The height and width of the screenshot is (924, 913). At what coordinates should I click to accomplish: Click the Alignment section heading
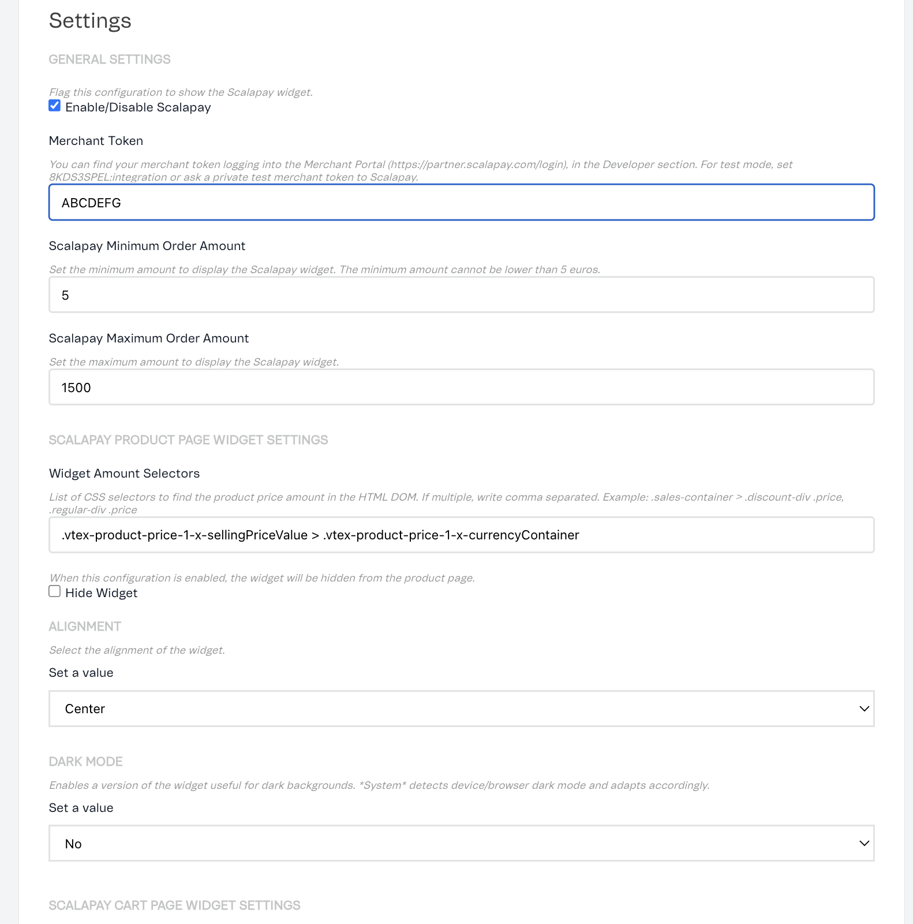(85, 627)
